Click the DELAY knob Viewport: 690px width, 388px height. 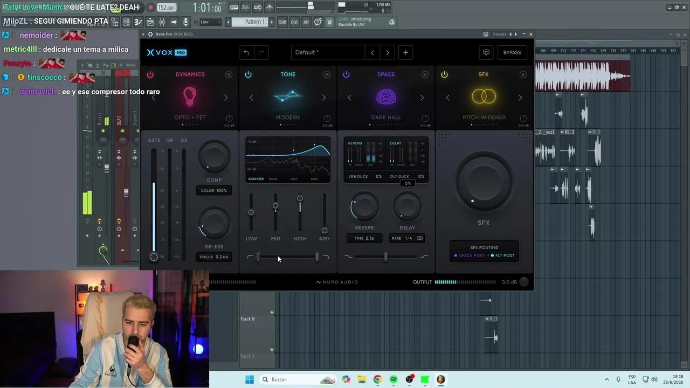pos(407,206)
